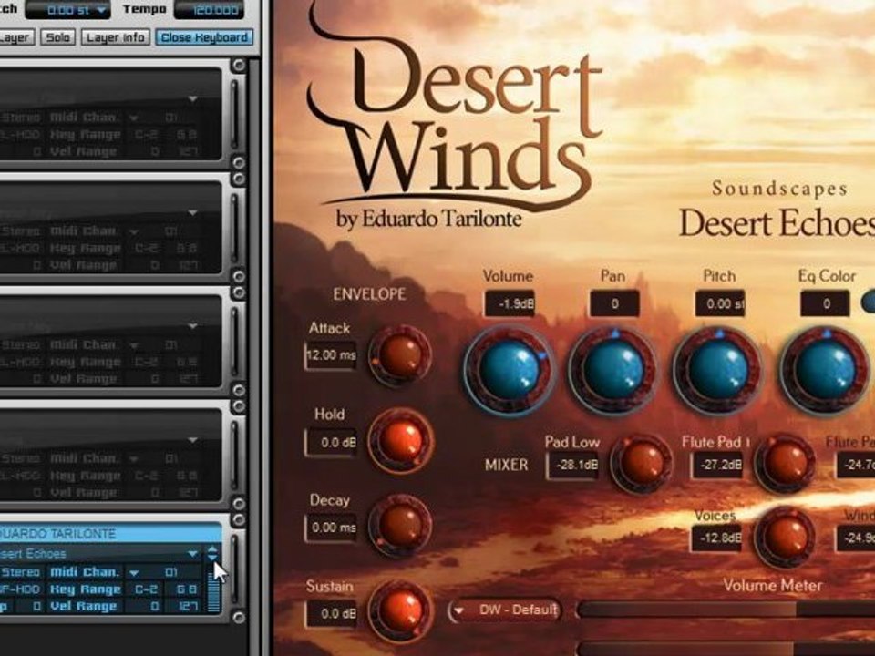This screenshot has width=875, height=656.
Task: Open the DW - Default preset dropdown
Action: [x=505, y=610]
